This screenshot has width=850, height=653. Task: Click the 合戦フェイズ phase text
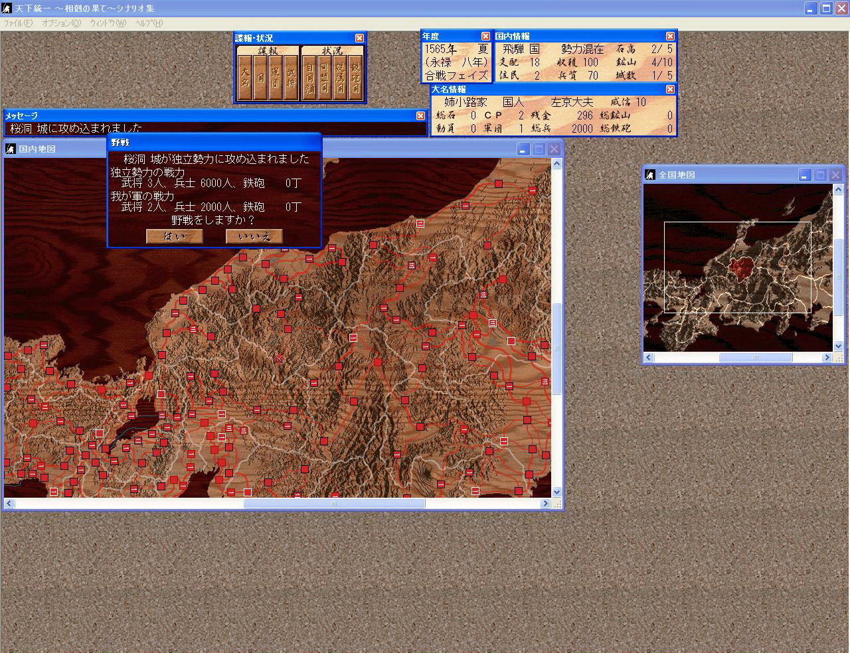tap(457, 76)
